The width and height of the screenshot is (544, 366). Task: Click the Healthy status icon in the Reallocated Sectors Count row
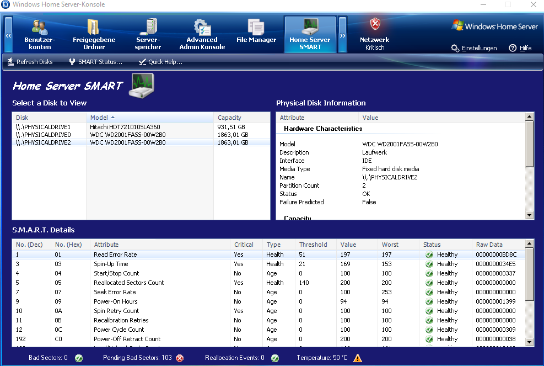pos(429,283)
